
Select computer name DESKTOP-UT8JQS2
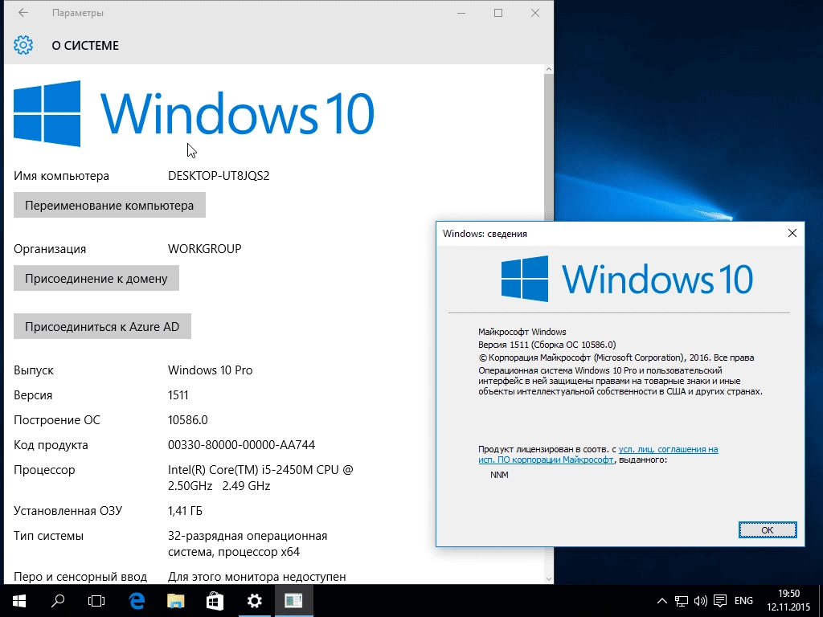click(219, 176)
